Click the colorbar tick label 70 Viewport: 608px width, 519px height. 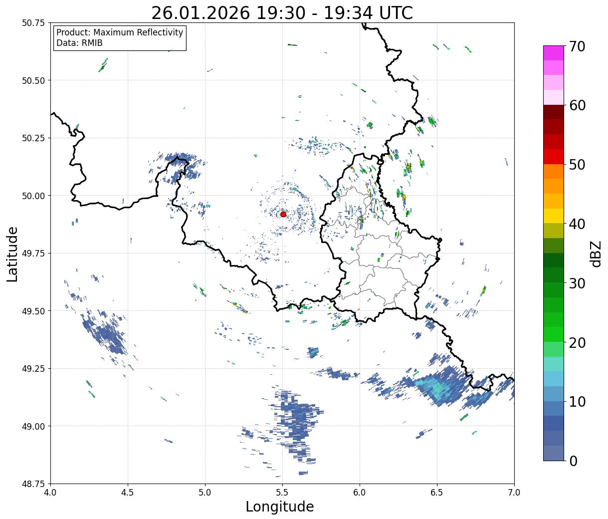(x=577, y=46)
